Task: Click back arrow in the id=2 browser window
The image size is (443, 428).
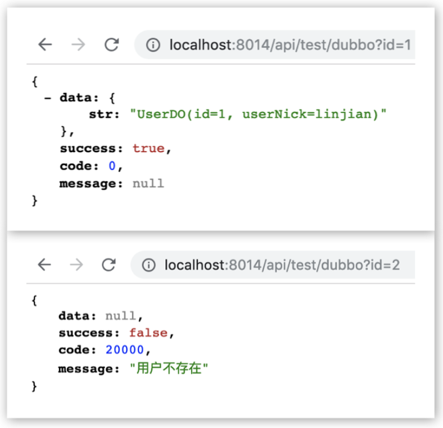Action: [44, 265]
